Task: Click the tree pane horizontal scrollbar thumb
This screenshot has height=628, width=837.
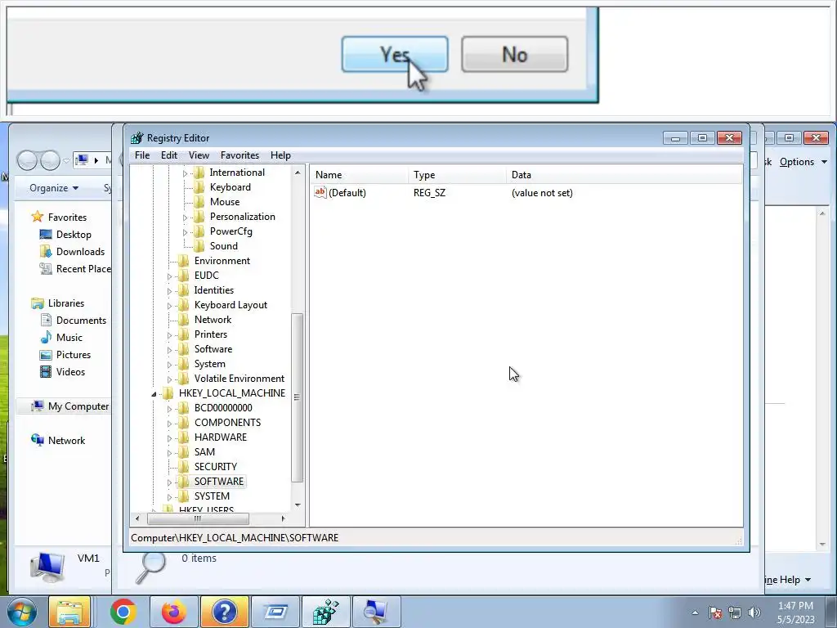Action: click(x=198, y=518)
